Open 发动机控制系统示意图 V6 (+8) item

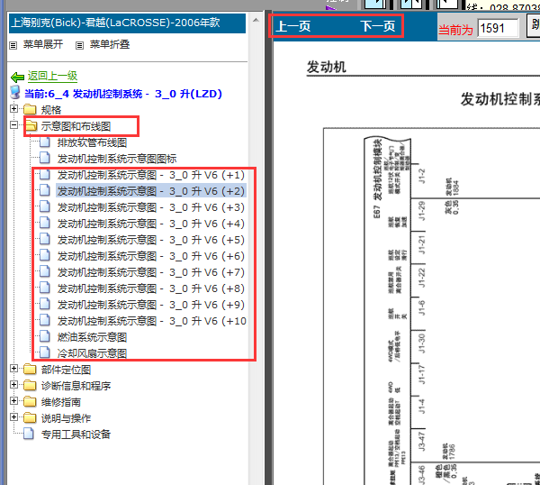pos(151,288)
